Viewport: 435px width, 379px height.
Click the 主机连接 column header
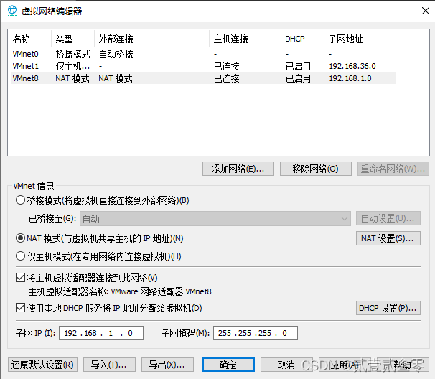click(245, 39)
